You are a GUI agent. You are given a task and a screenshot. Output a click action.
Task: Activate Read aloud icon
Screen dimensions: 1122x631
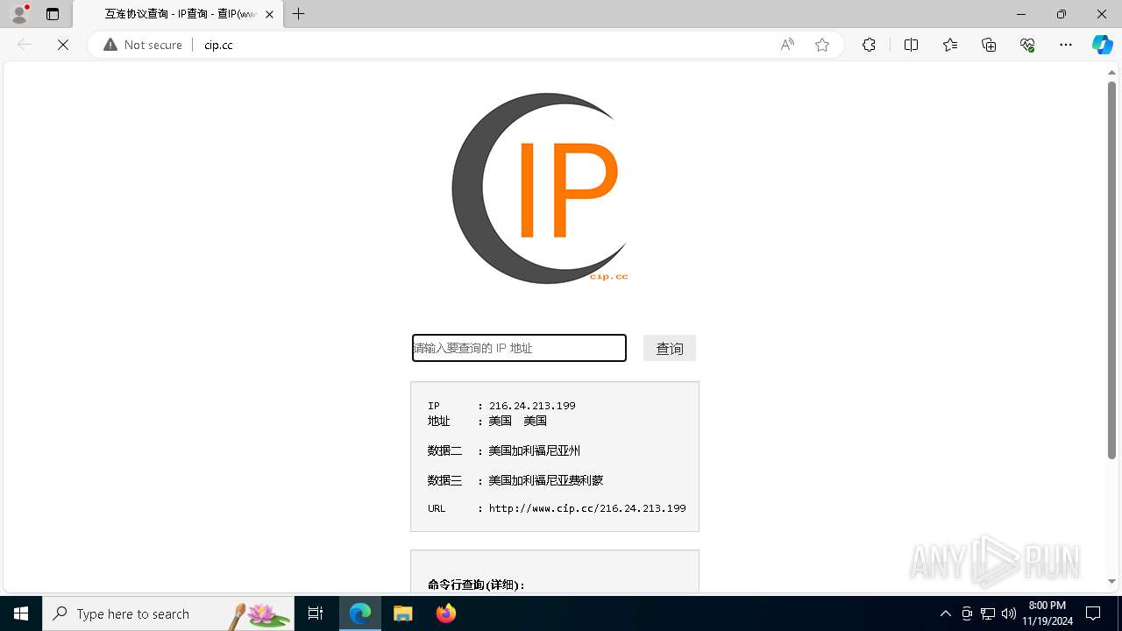[787, 45]
